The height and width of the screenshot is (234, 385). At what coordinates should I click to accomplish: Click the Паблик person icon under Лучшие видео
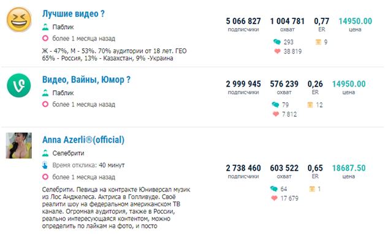click(45, 27)
